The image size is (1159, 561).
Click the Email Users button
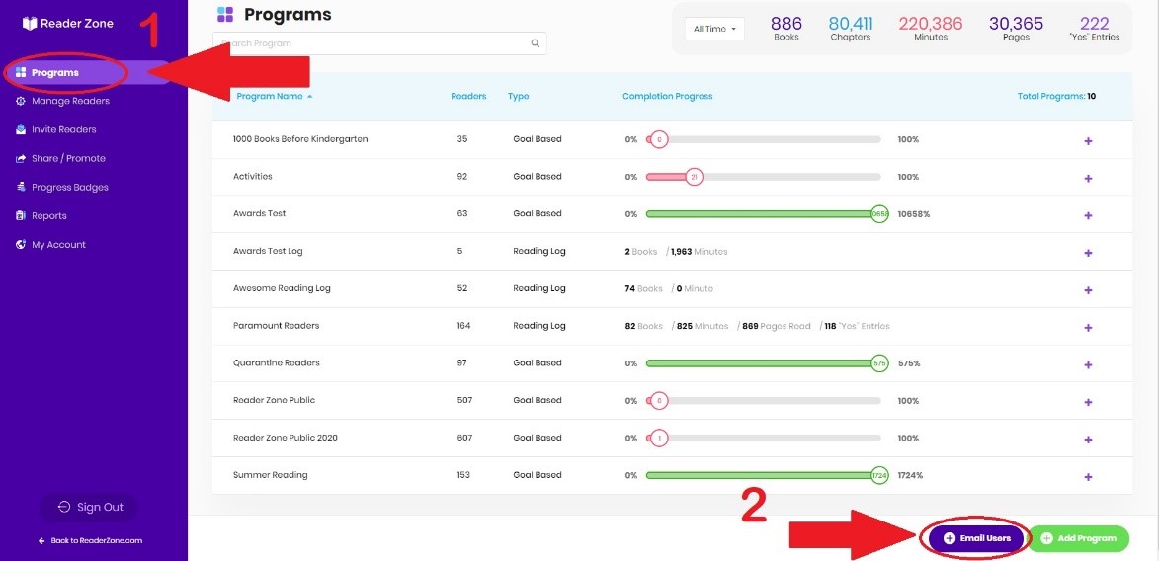tap(976, 539)
